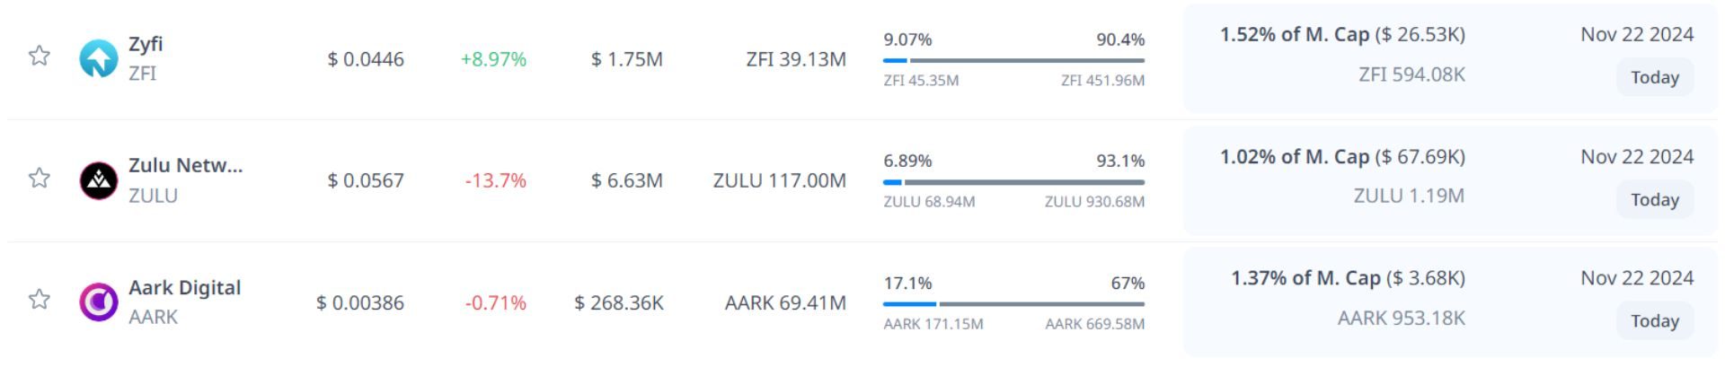Image resolution: width=1725 pixels, height=367 pixels.
Task: Click the Today badge for Aark Digital
Action: coord(1654,321)
